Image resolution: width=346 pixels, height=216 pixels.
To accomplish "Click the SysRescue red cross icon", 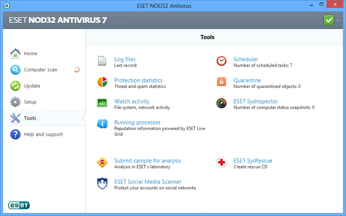I will coord(221,162).
